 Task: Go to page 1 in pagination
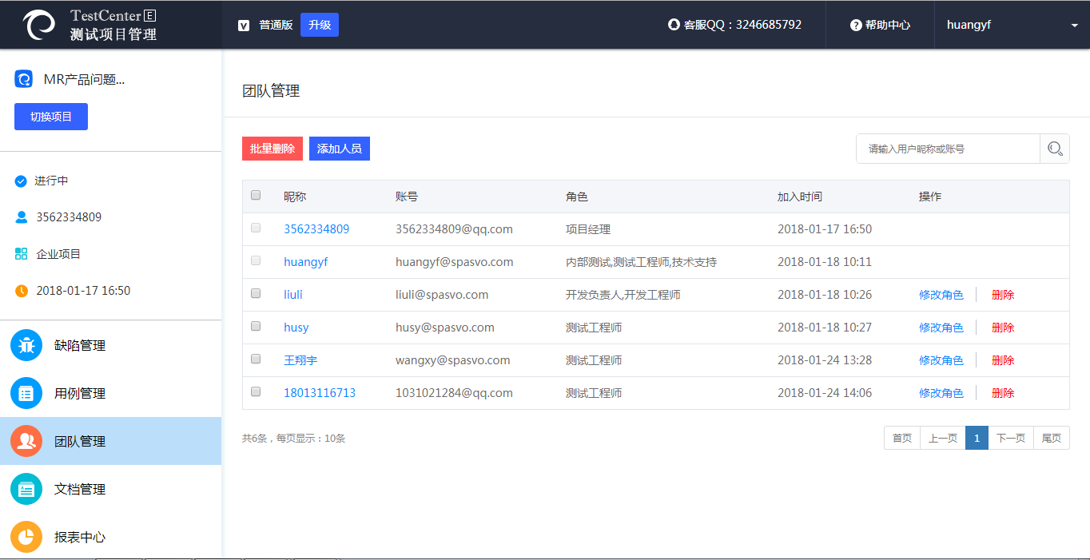click(977, 438)
